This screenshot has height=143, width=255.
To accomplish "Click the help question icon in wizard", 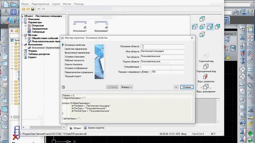I will (x=63, y=87).
